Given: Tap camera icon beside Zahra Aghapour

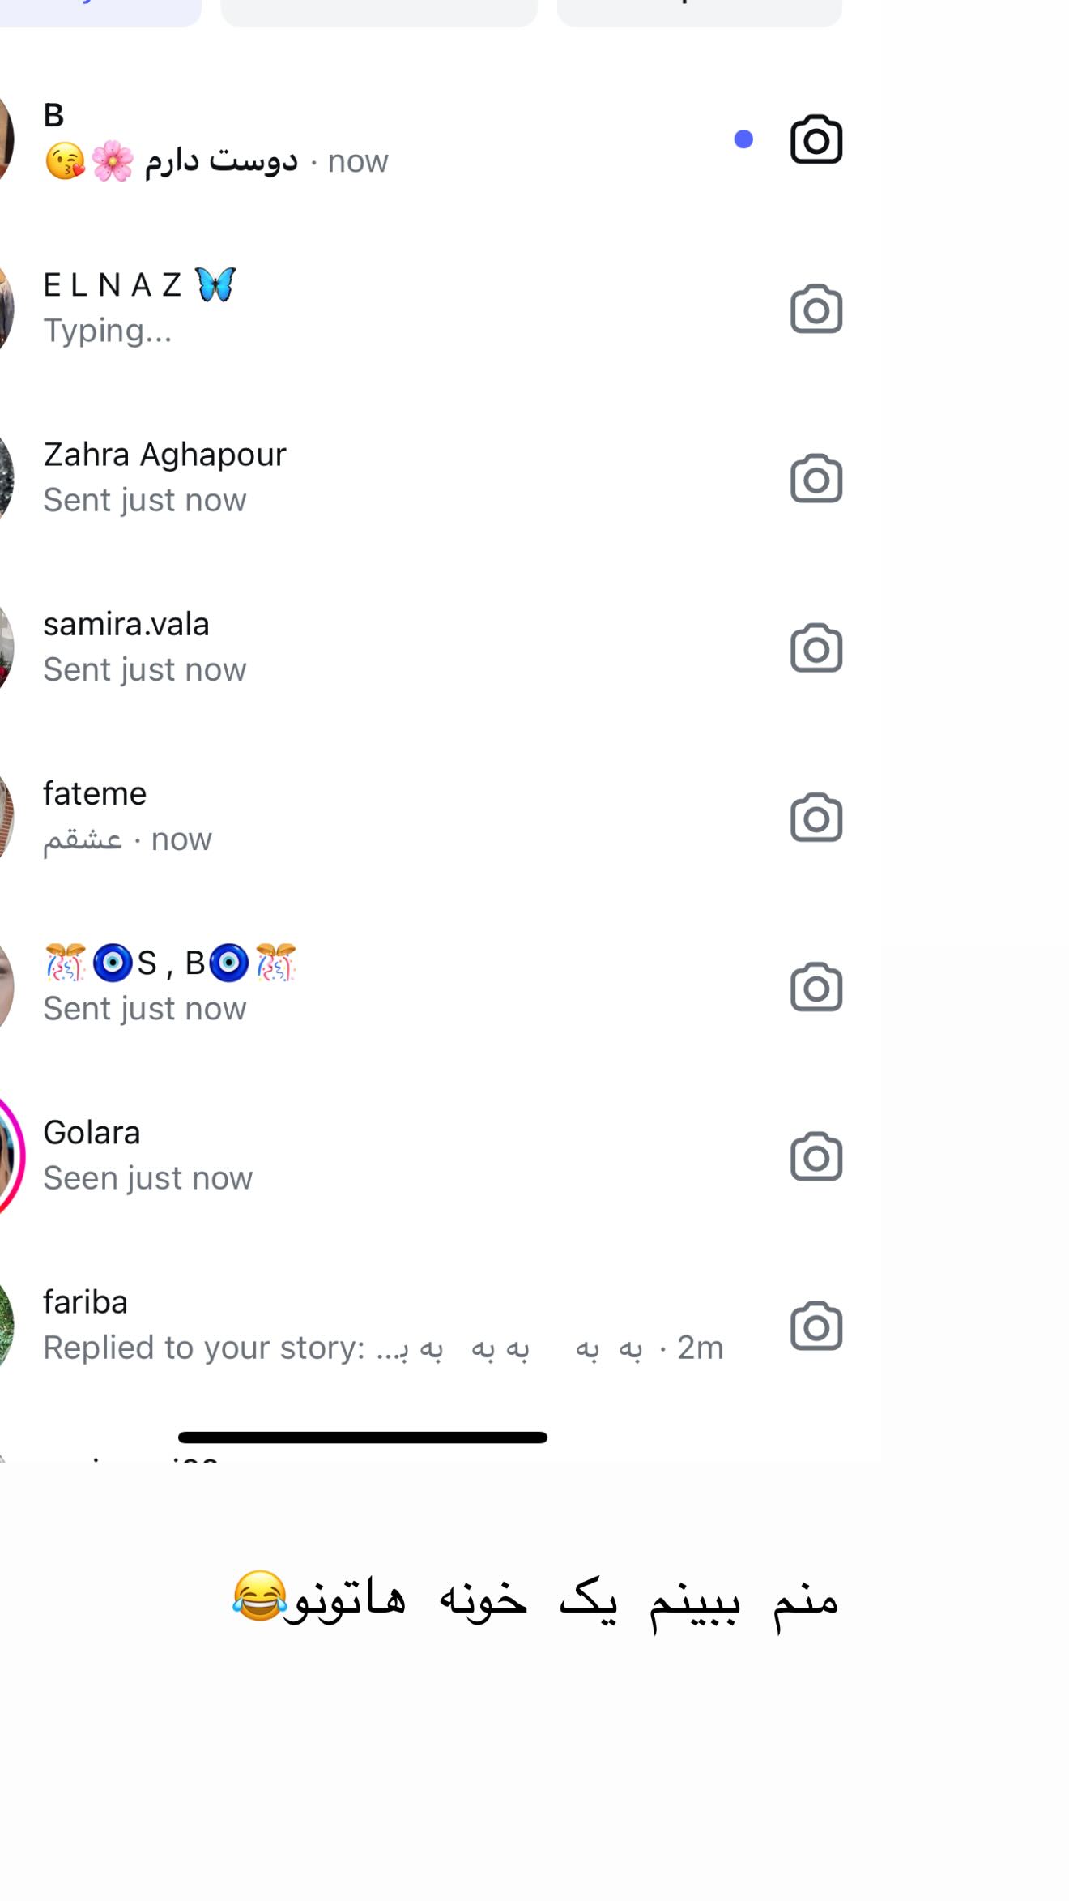Looking at the screenshot, I should click(816, 478).
